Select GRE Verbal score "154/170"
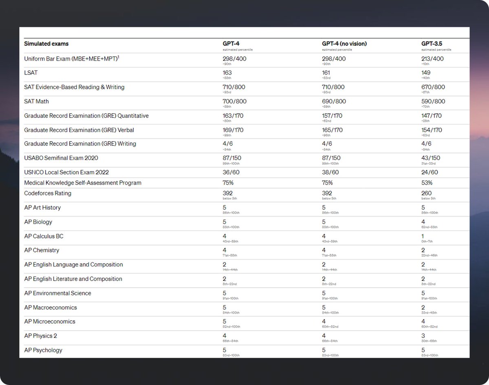The height and width of the screenshot is (385, 489). pyautogui.click(x=432, y=130)
